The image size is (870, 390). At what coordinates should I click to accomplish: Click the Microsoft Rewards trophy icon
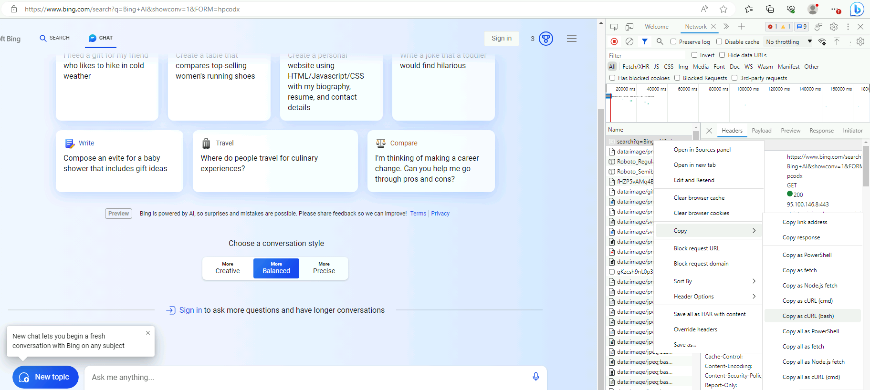pos(545,39)
